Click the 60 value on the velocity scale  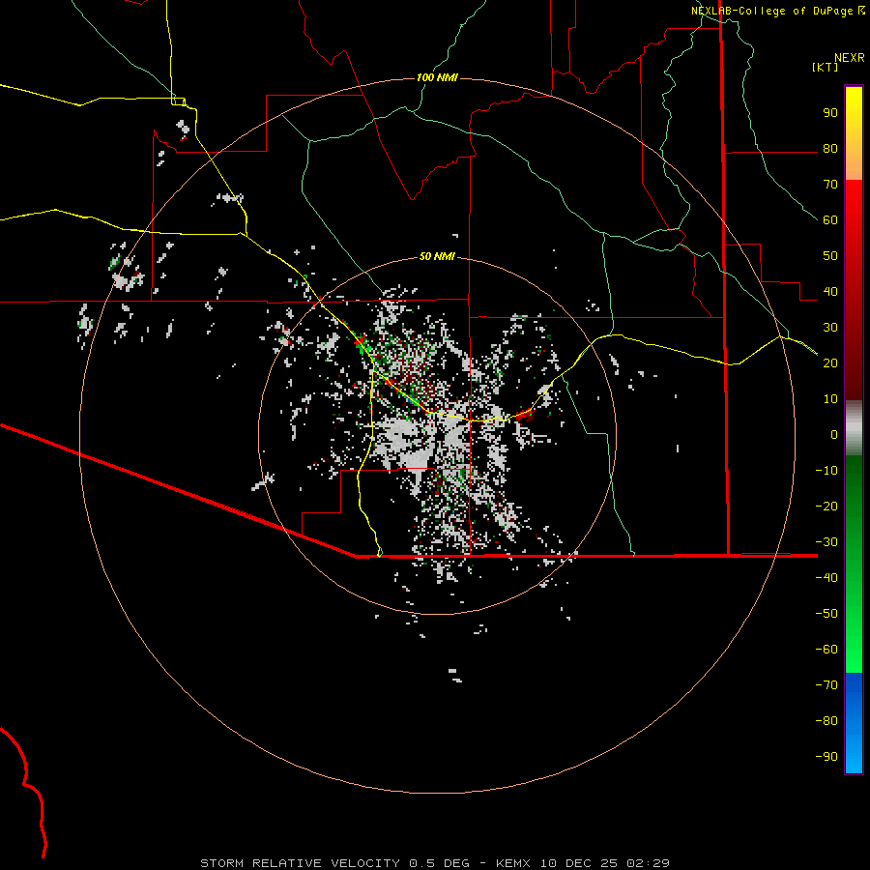pos(830,220)
